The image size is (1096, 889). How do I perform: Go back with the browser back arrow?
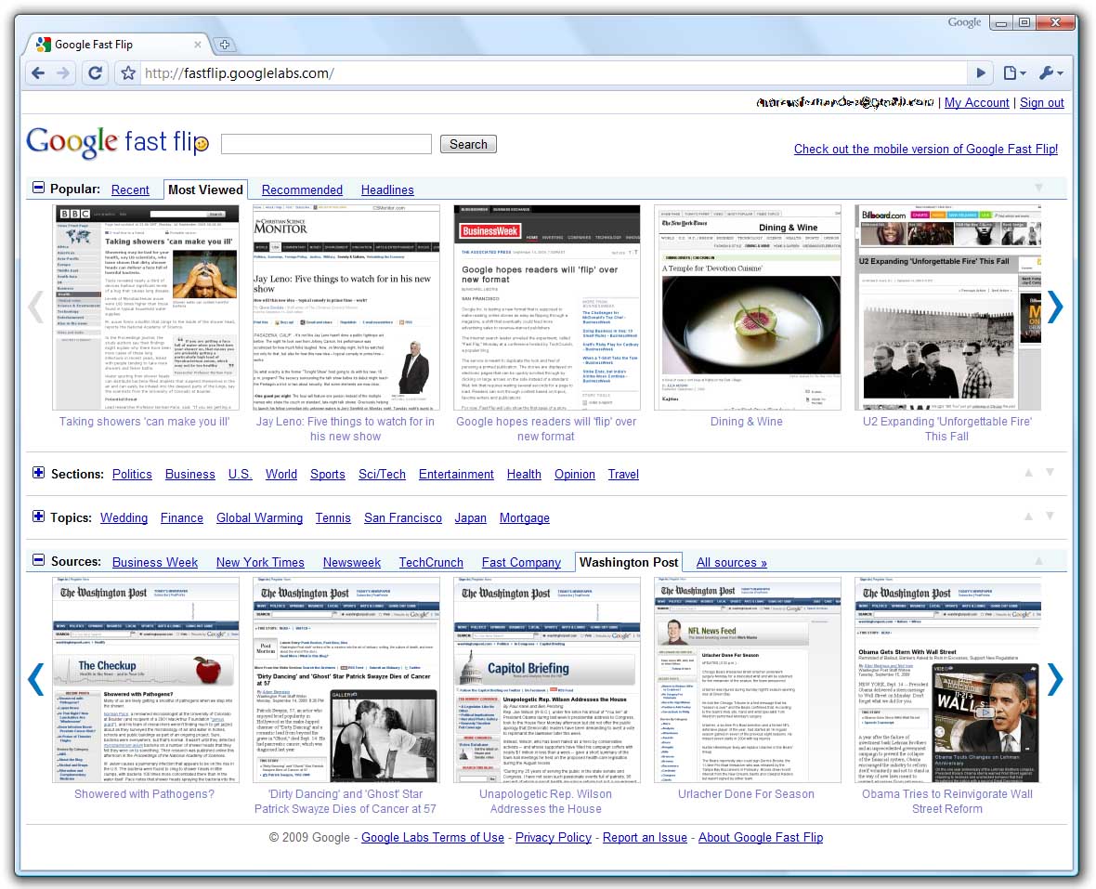pos(38,72)
